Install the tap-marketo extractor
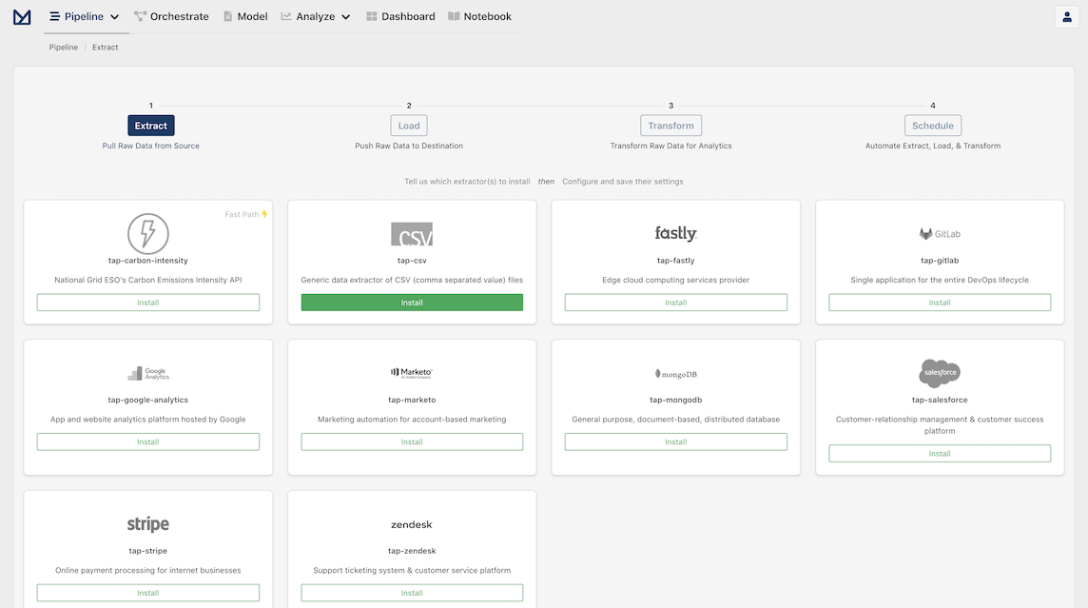Screen dimensions: 1088x608 click(x=412, y=442)
